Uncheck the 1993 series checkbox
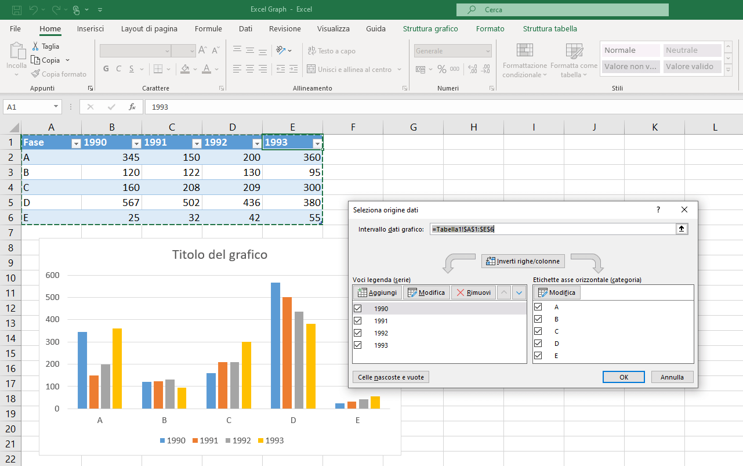This screenshot has width=743, height=466. [x=357, y=345]
